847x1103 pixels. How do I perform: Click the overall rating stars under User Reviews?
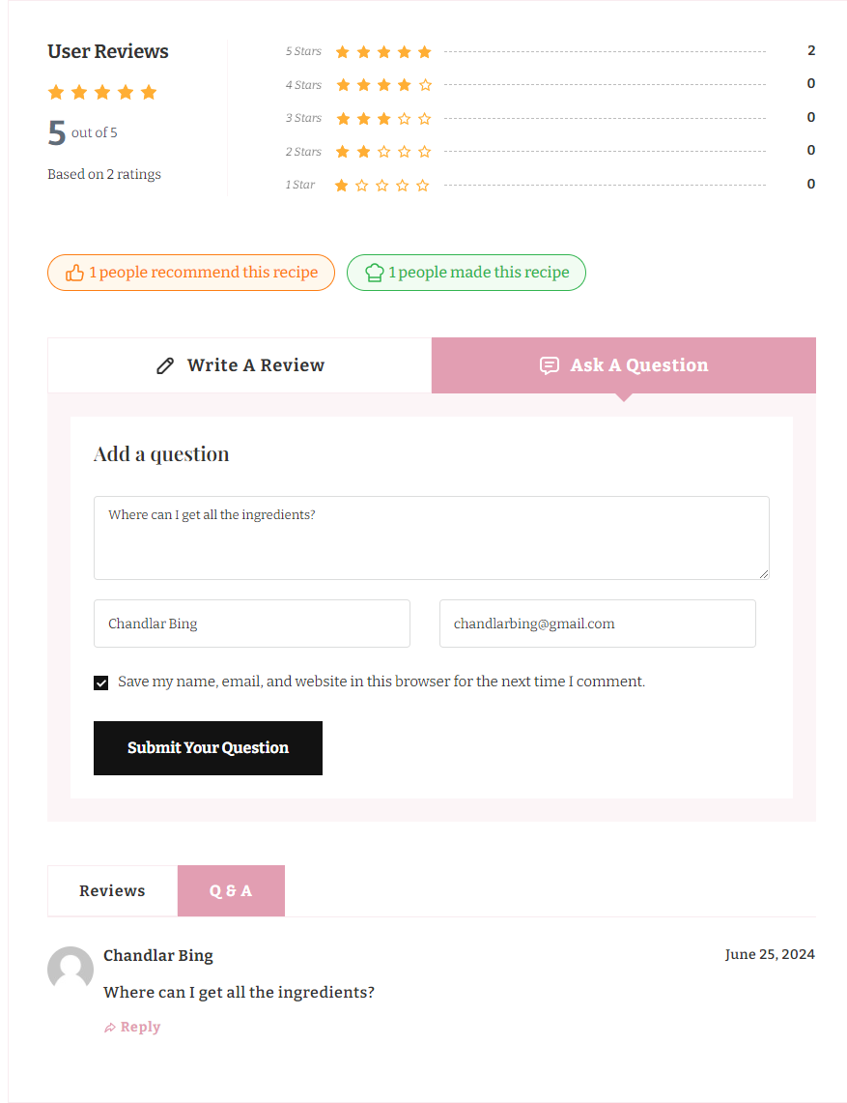(x=102, y=93)
